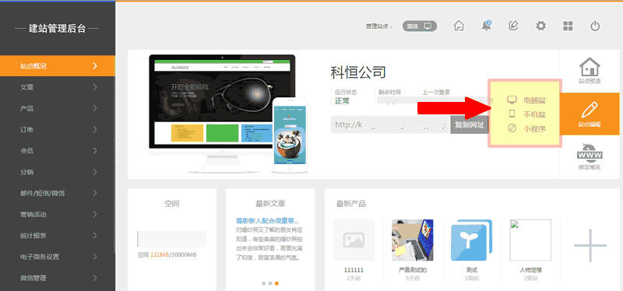Expand the 产品 sidebar chevron

[95, 108]
